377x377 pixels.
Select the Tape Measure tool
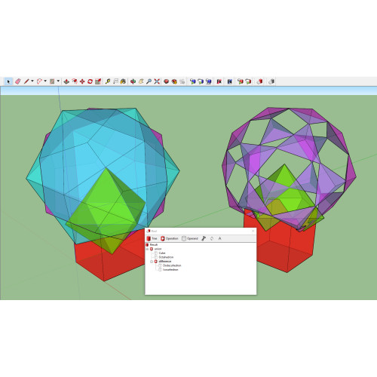108,81
